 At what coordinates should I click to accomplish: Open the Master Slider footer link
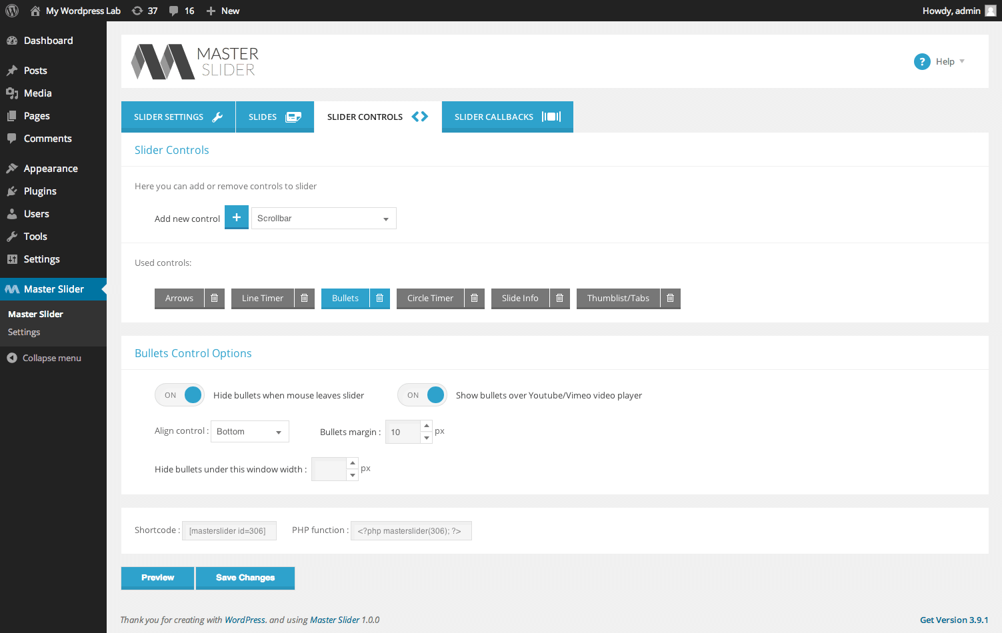pos(335,620)
